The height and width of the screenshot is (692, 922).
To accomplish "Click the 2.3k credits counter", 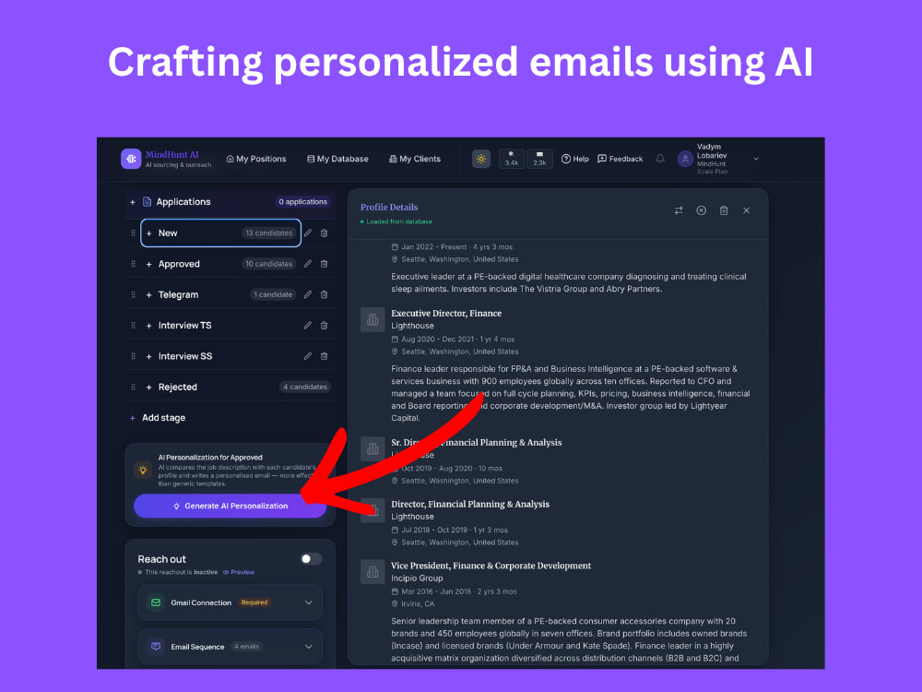I will [x=539, y=159].
